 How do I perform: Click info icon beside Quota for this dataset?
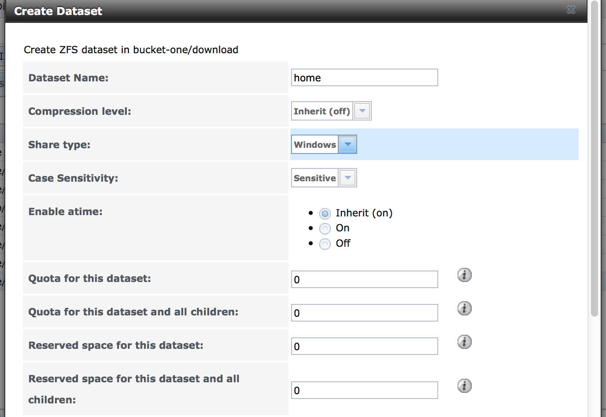click(464, 275)
